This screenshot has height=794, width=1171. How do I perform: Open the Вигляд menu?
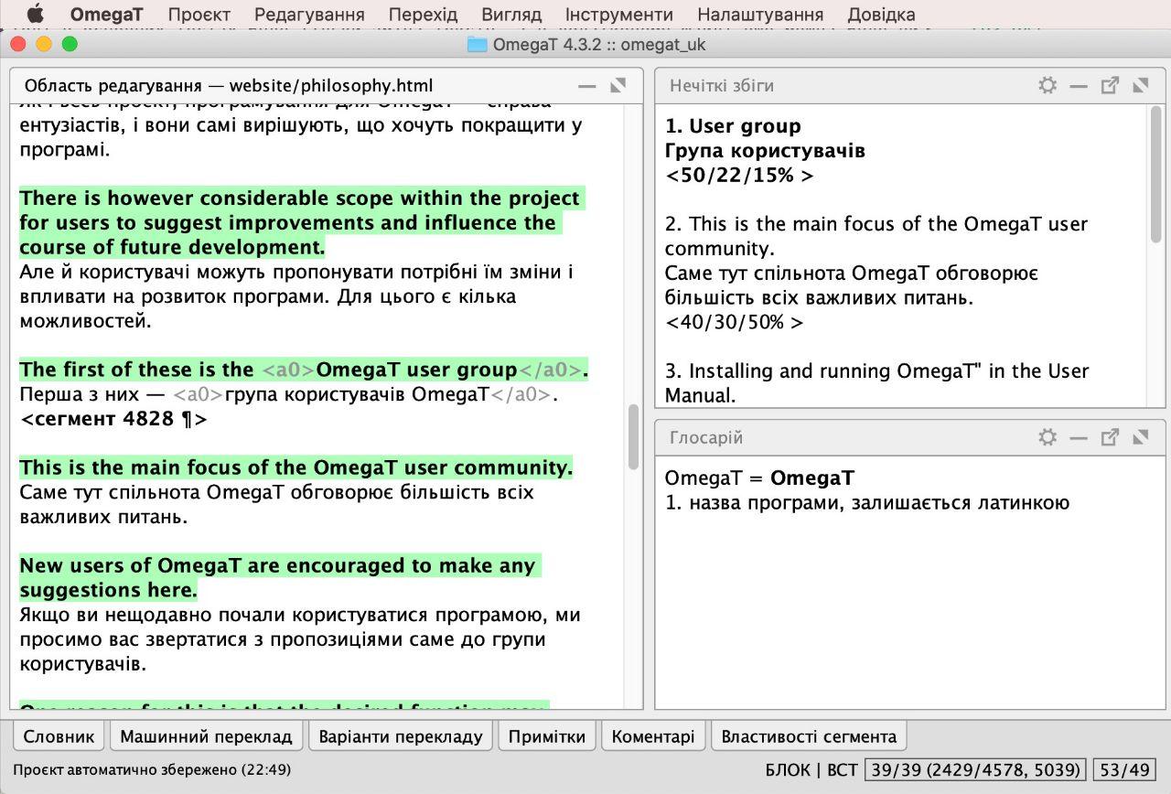point(511,15)
